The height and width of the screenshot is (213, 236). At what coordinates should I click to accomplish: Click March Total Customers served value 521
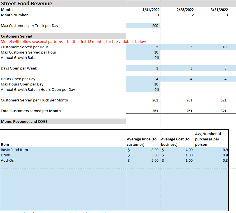[x=223, y=111]
